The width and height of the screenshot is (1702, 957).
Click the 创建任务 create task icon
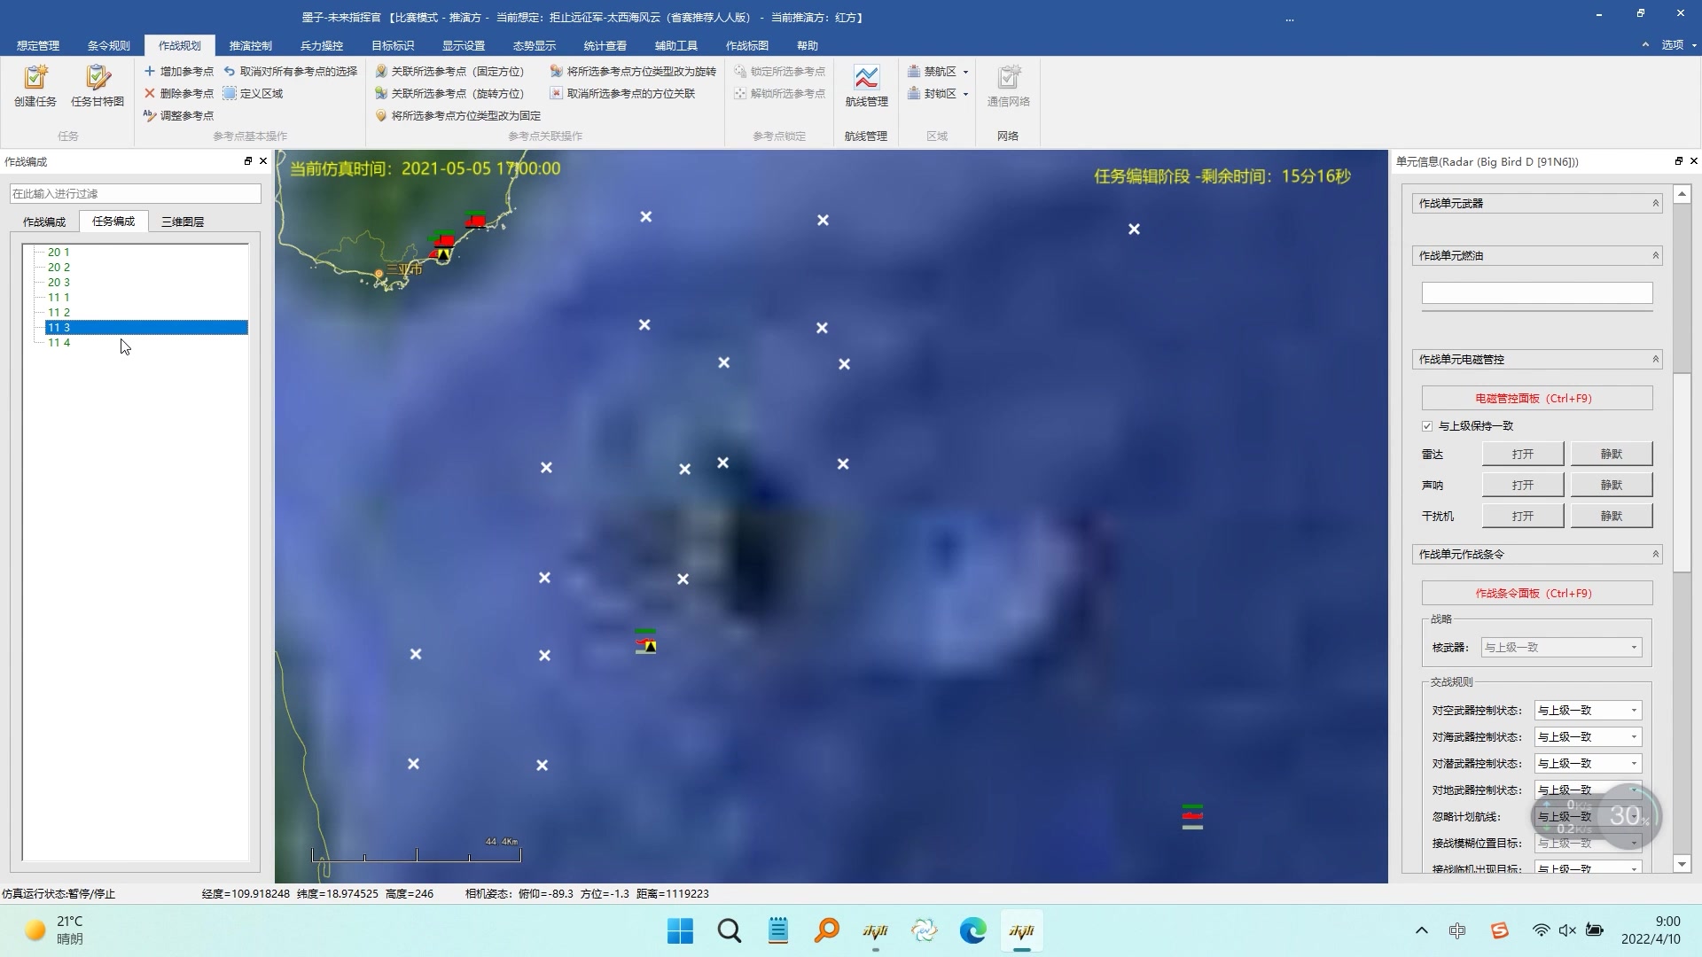tap(35, 86)
